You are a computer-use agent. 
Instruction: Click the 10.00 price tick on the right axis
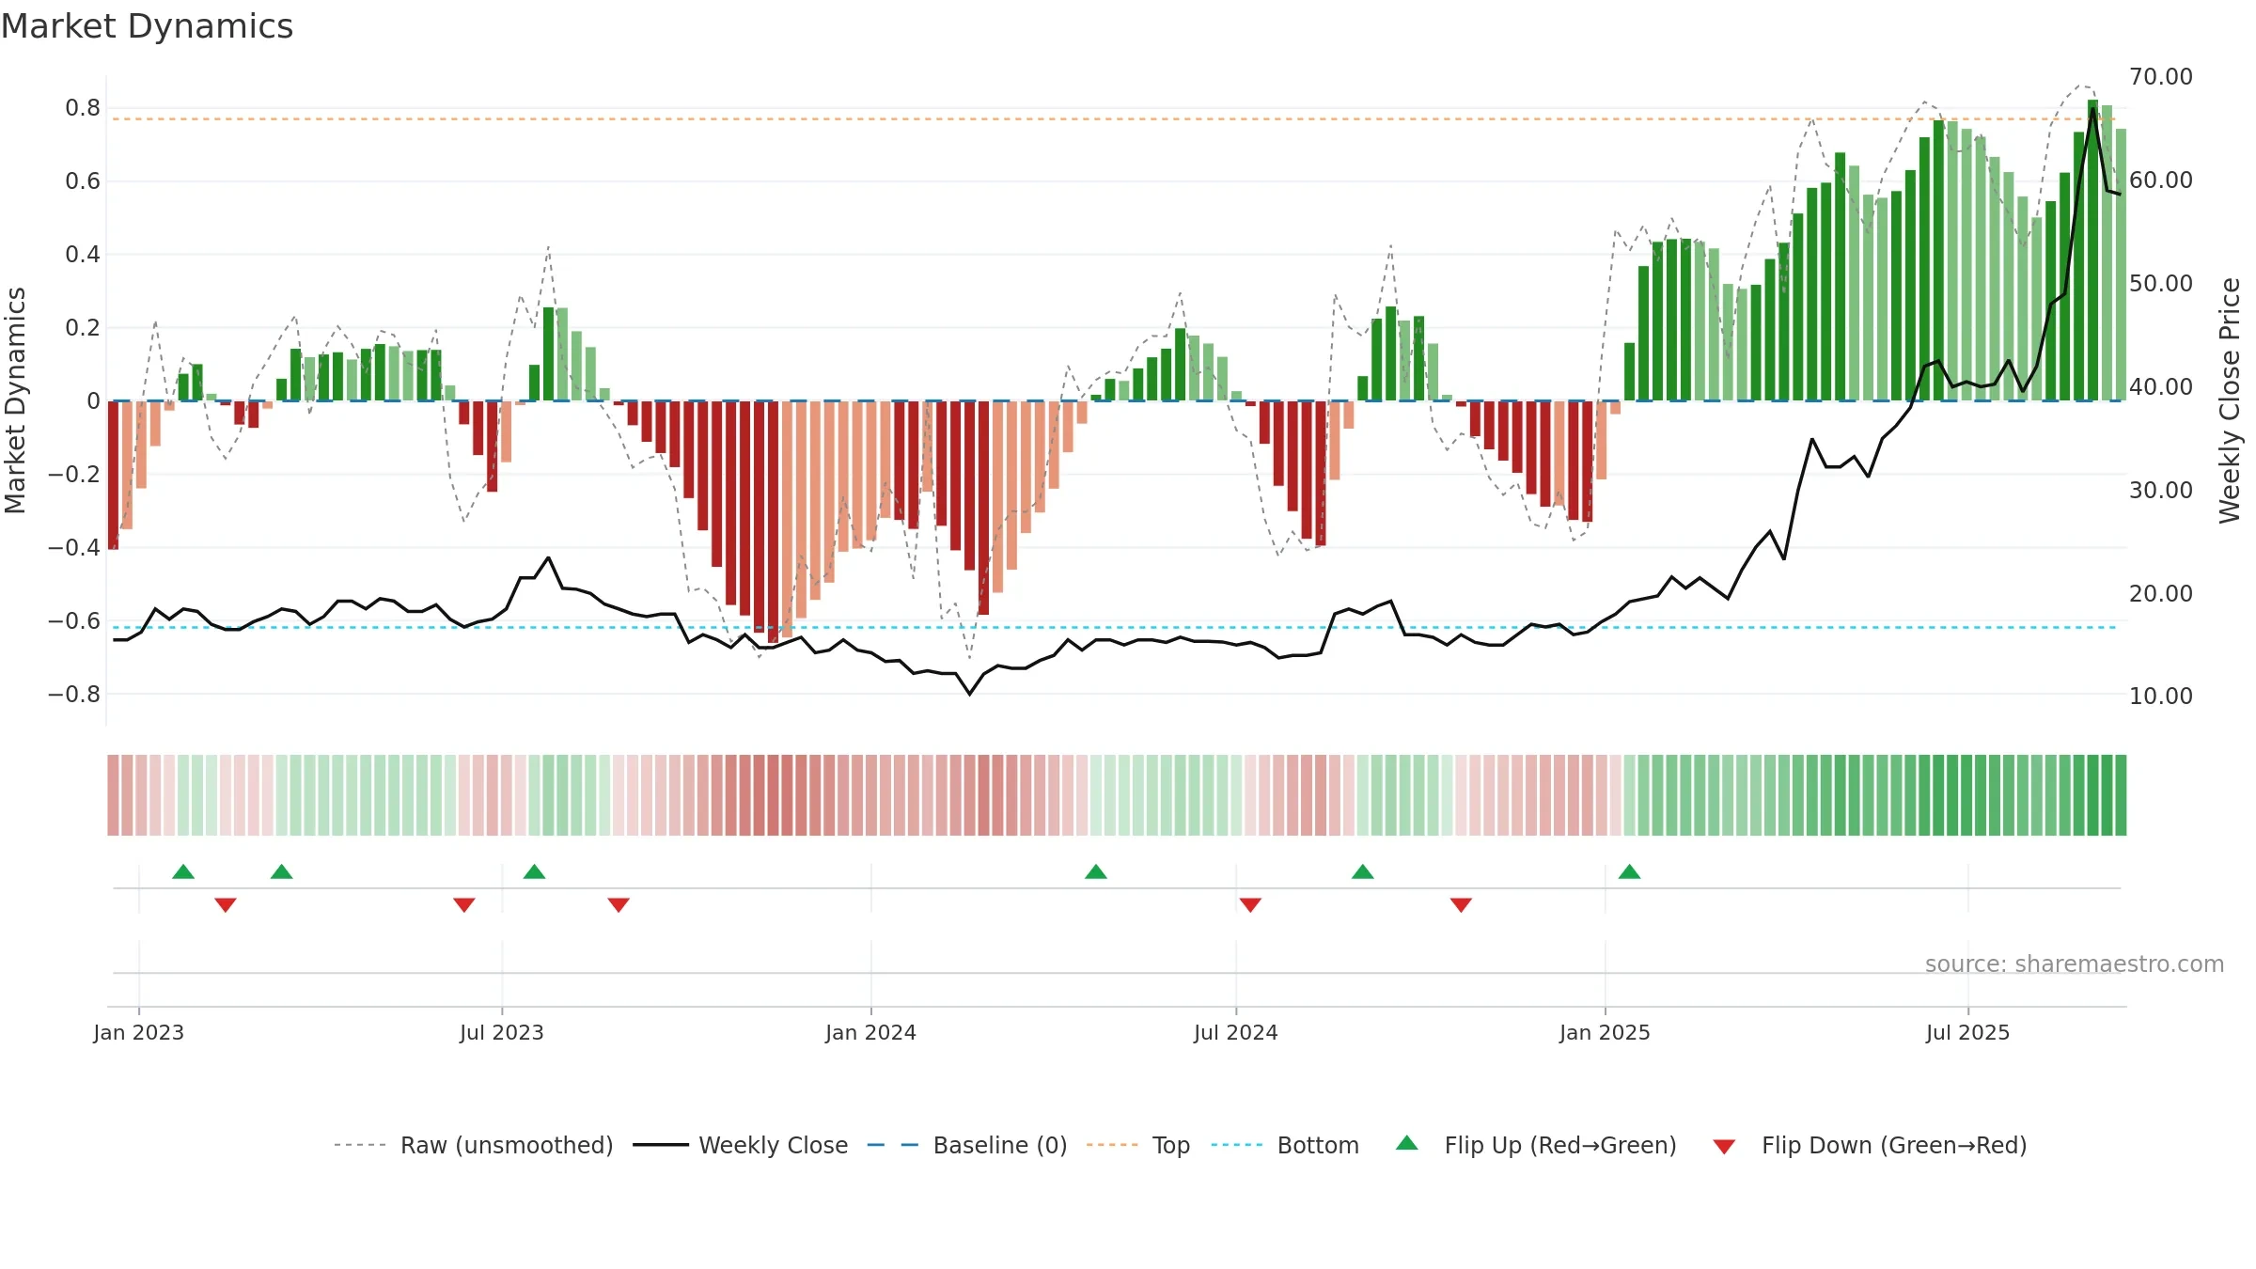tap(2161, 697)
